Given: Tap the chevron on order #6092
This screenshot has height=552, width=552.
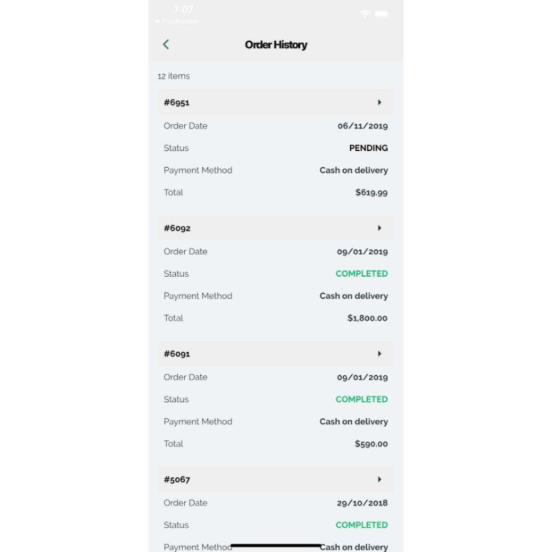Looking at the screenshot, I should pos(380,228).
